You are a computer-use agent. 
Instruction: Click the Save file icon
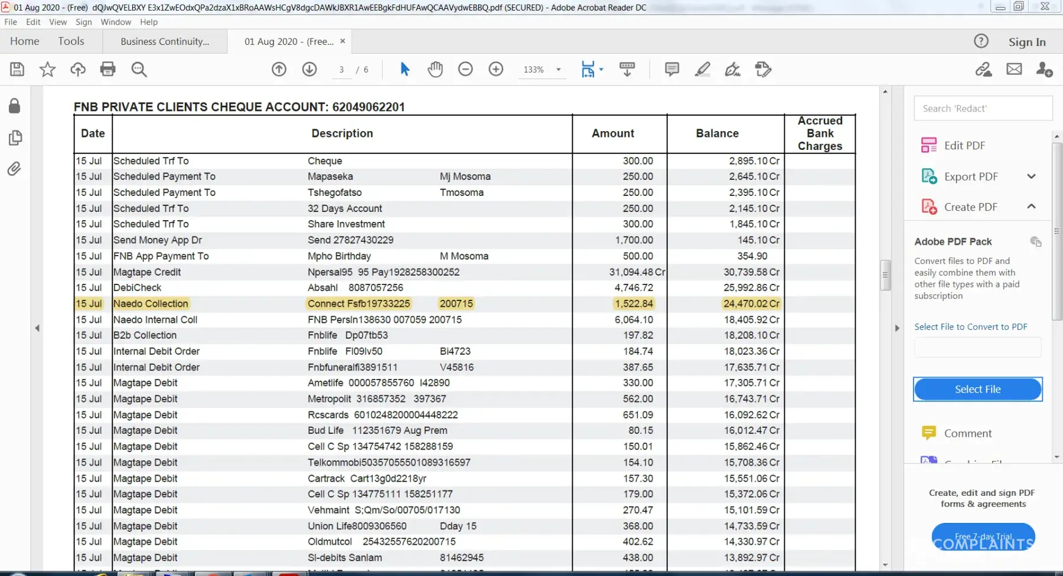click(x=17, y=70)
